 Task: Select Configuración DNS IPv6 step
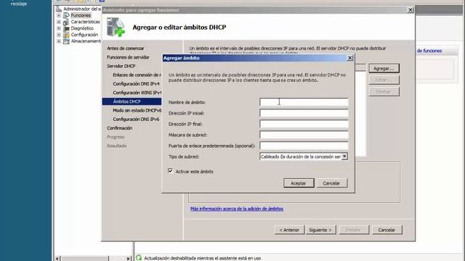[x=136, y=119]
